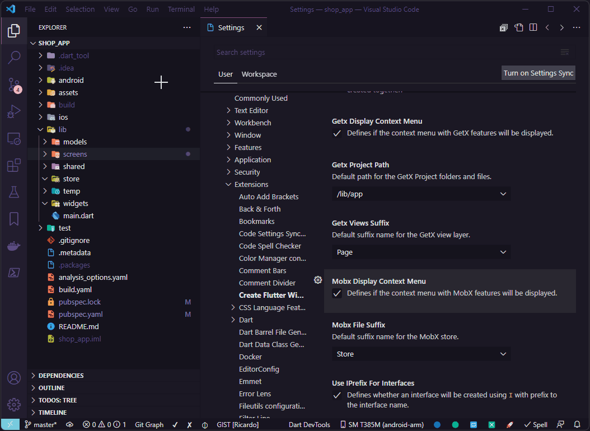The height and width of the screenshot is (431, 590).
Task: Click the clear search filter icon
Action: (565, 52)
